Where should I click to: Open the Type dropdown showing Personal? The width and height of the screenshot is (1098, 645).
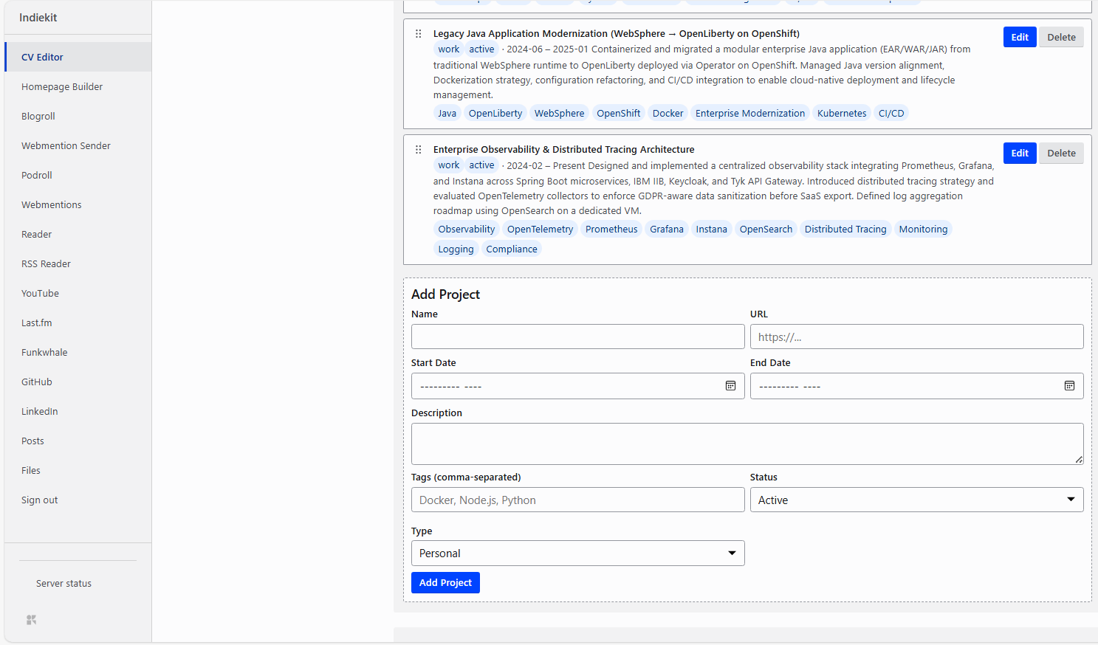(x=577, y=553)
